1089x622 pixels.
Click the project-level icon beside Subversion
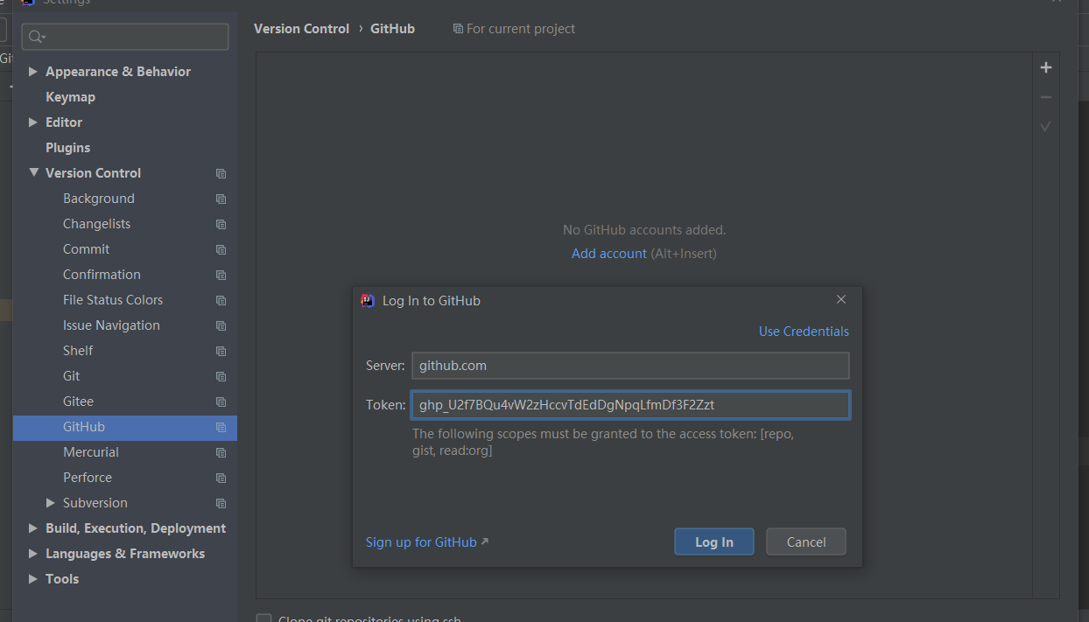[x=221, y=503]
